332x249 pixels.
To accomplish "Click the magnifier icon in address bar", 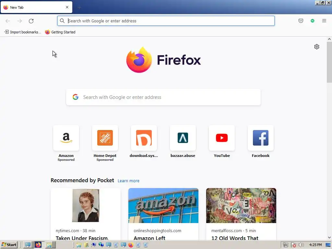I will coord(62,21).
